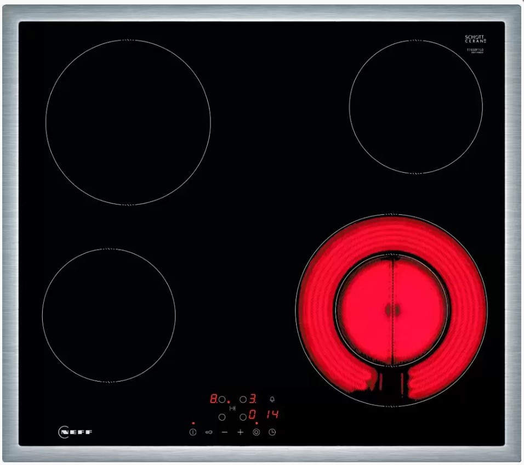Click the largest unlit cooking zone circle
This screenshot has height=465, width=524.
click(128, 122)
